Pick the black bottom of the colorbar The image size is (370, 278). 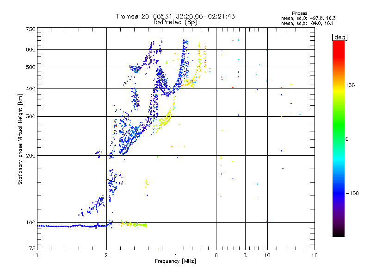(x=338, y=234)
